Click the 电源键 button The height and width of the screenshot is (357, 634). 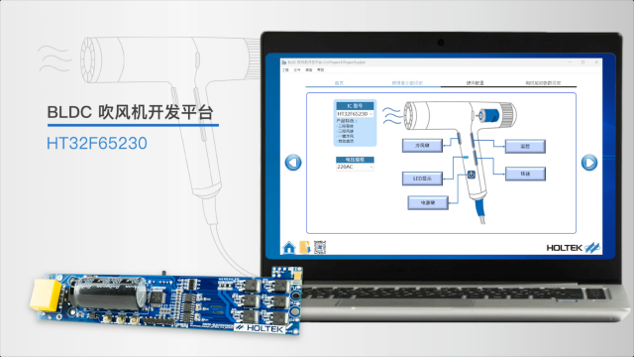click(x=428, y=202)
